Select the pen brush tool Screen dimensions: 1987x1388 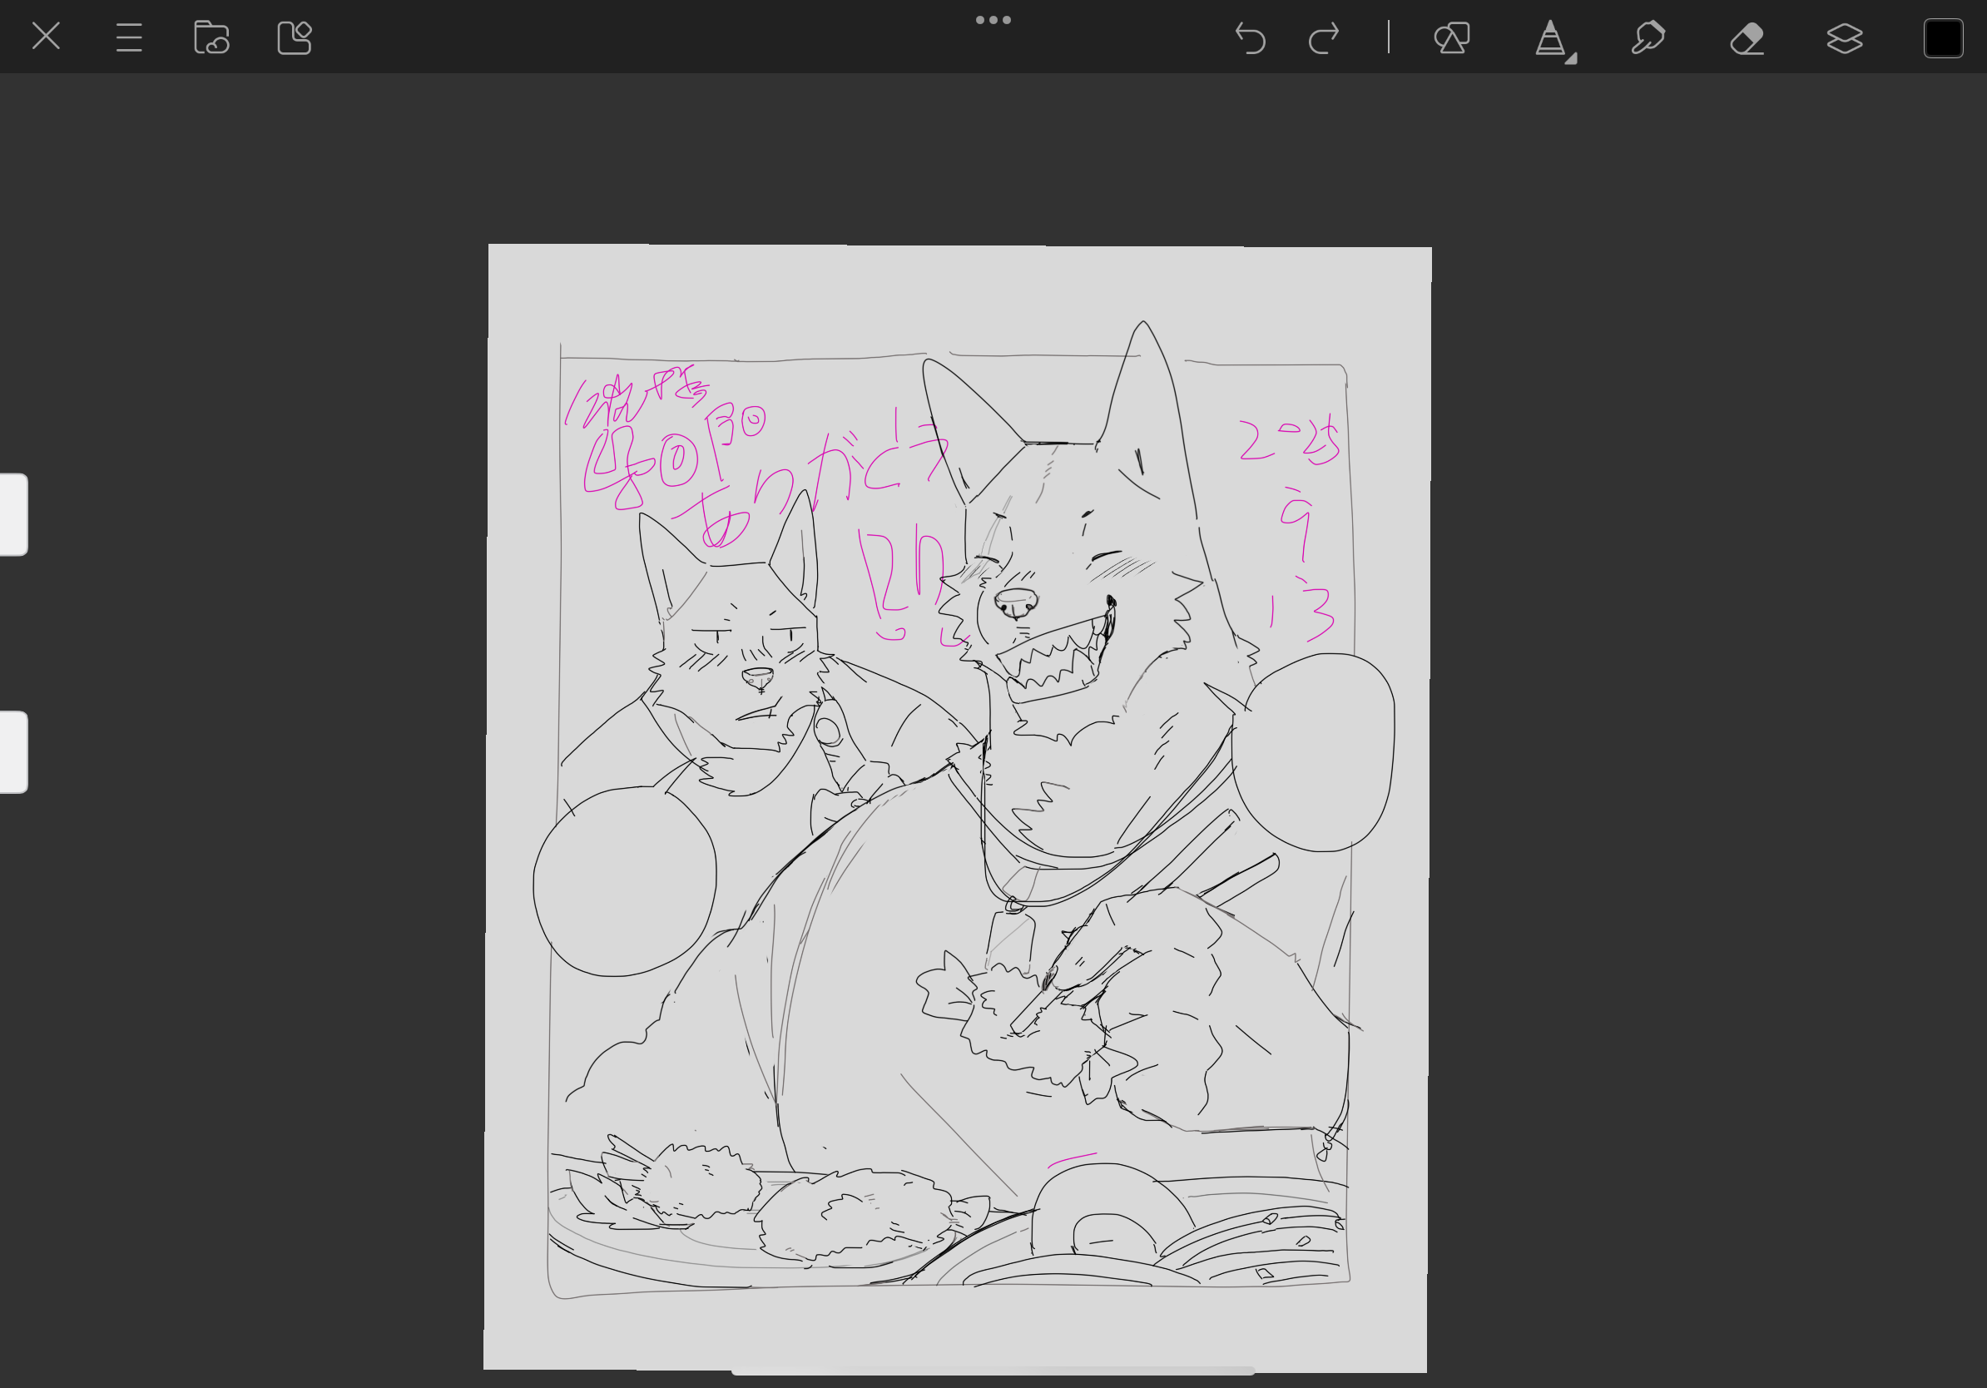click(x=1549, y=38)
